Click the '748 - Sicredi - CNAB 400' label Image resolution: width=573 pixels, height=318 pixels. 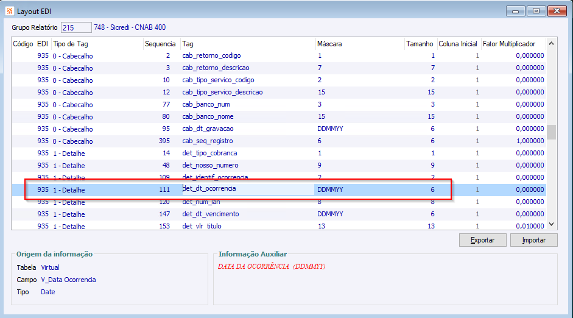pos(130,27)
